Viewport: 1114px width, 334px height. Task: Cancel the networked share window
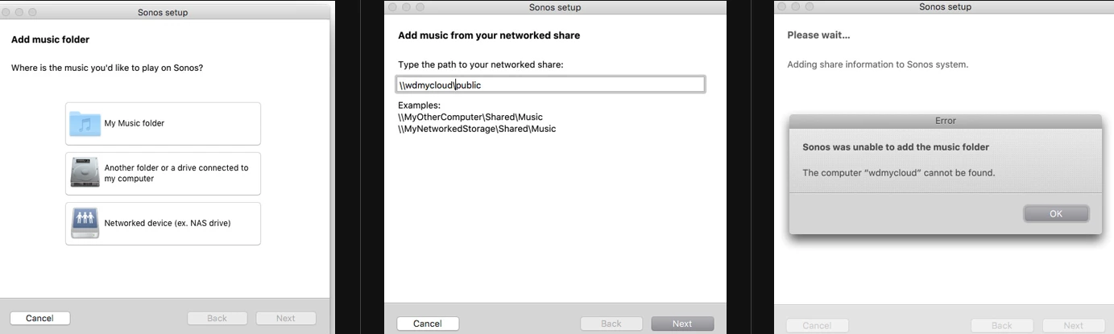click(x=428, y=324)
